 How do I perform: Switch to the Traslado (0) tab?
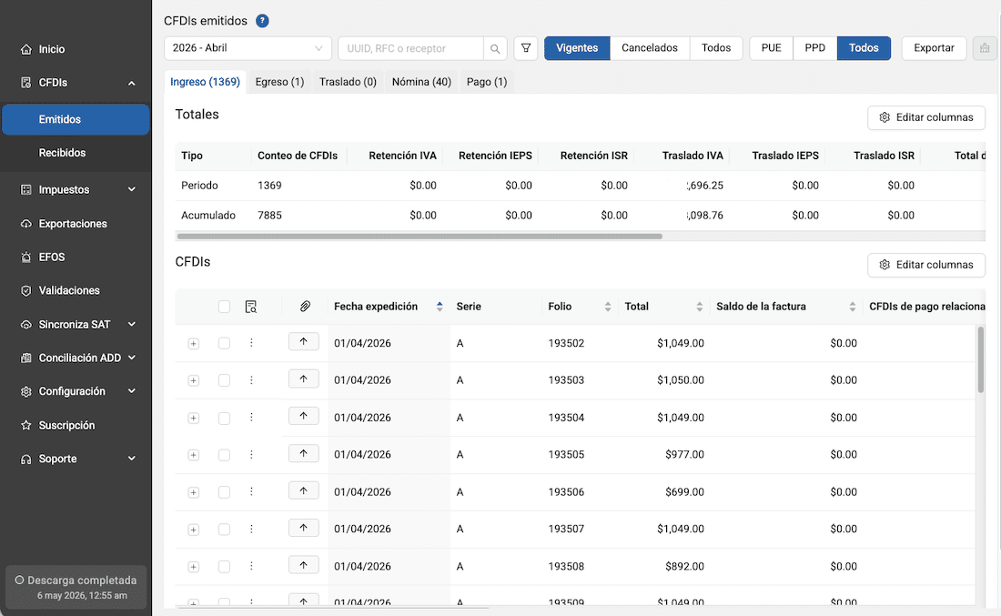pos(348,82)
